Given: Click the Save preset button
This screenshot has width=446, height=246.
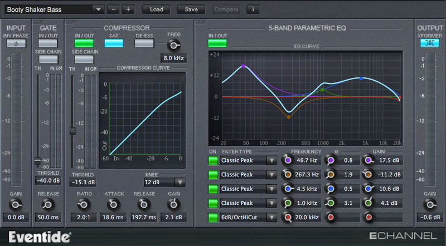Looking at the screenshot, I should 191,9.
